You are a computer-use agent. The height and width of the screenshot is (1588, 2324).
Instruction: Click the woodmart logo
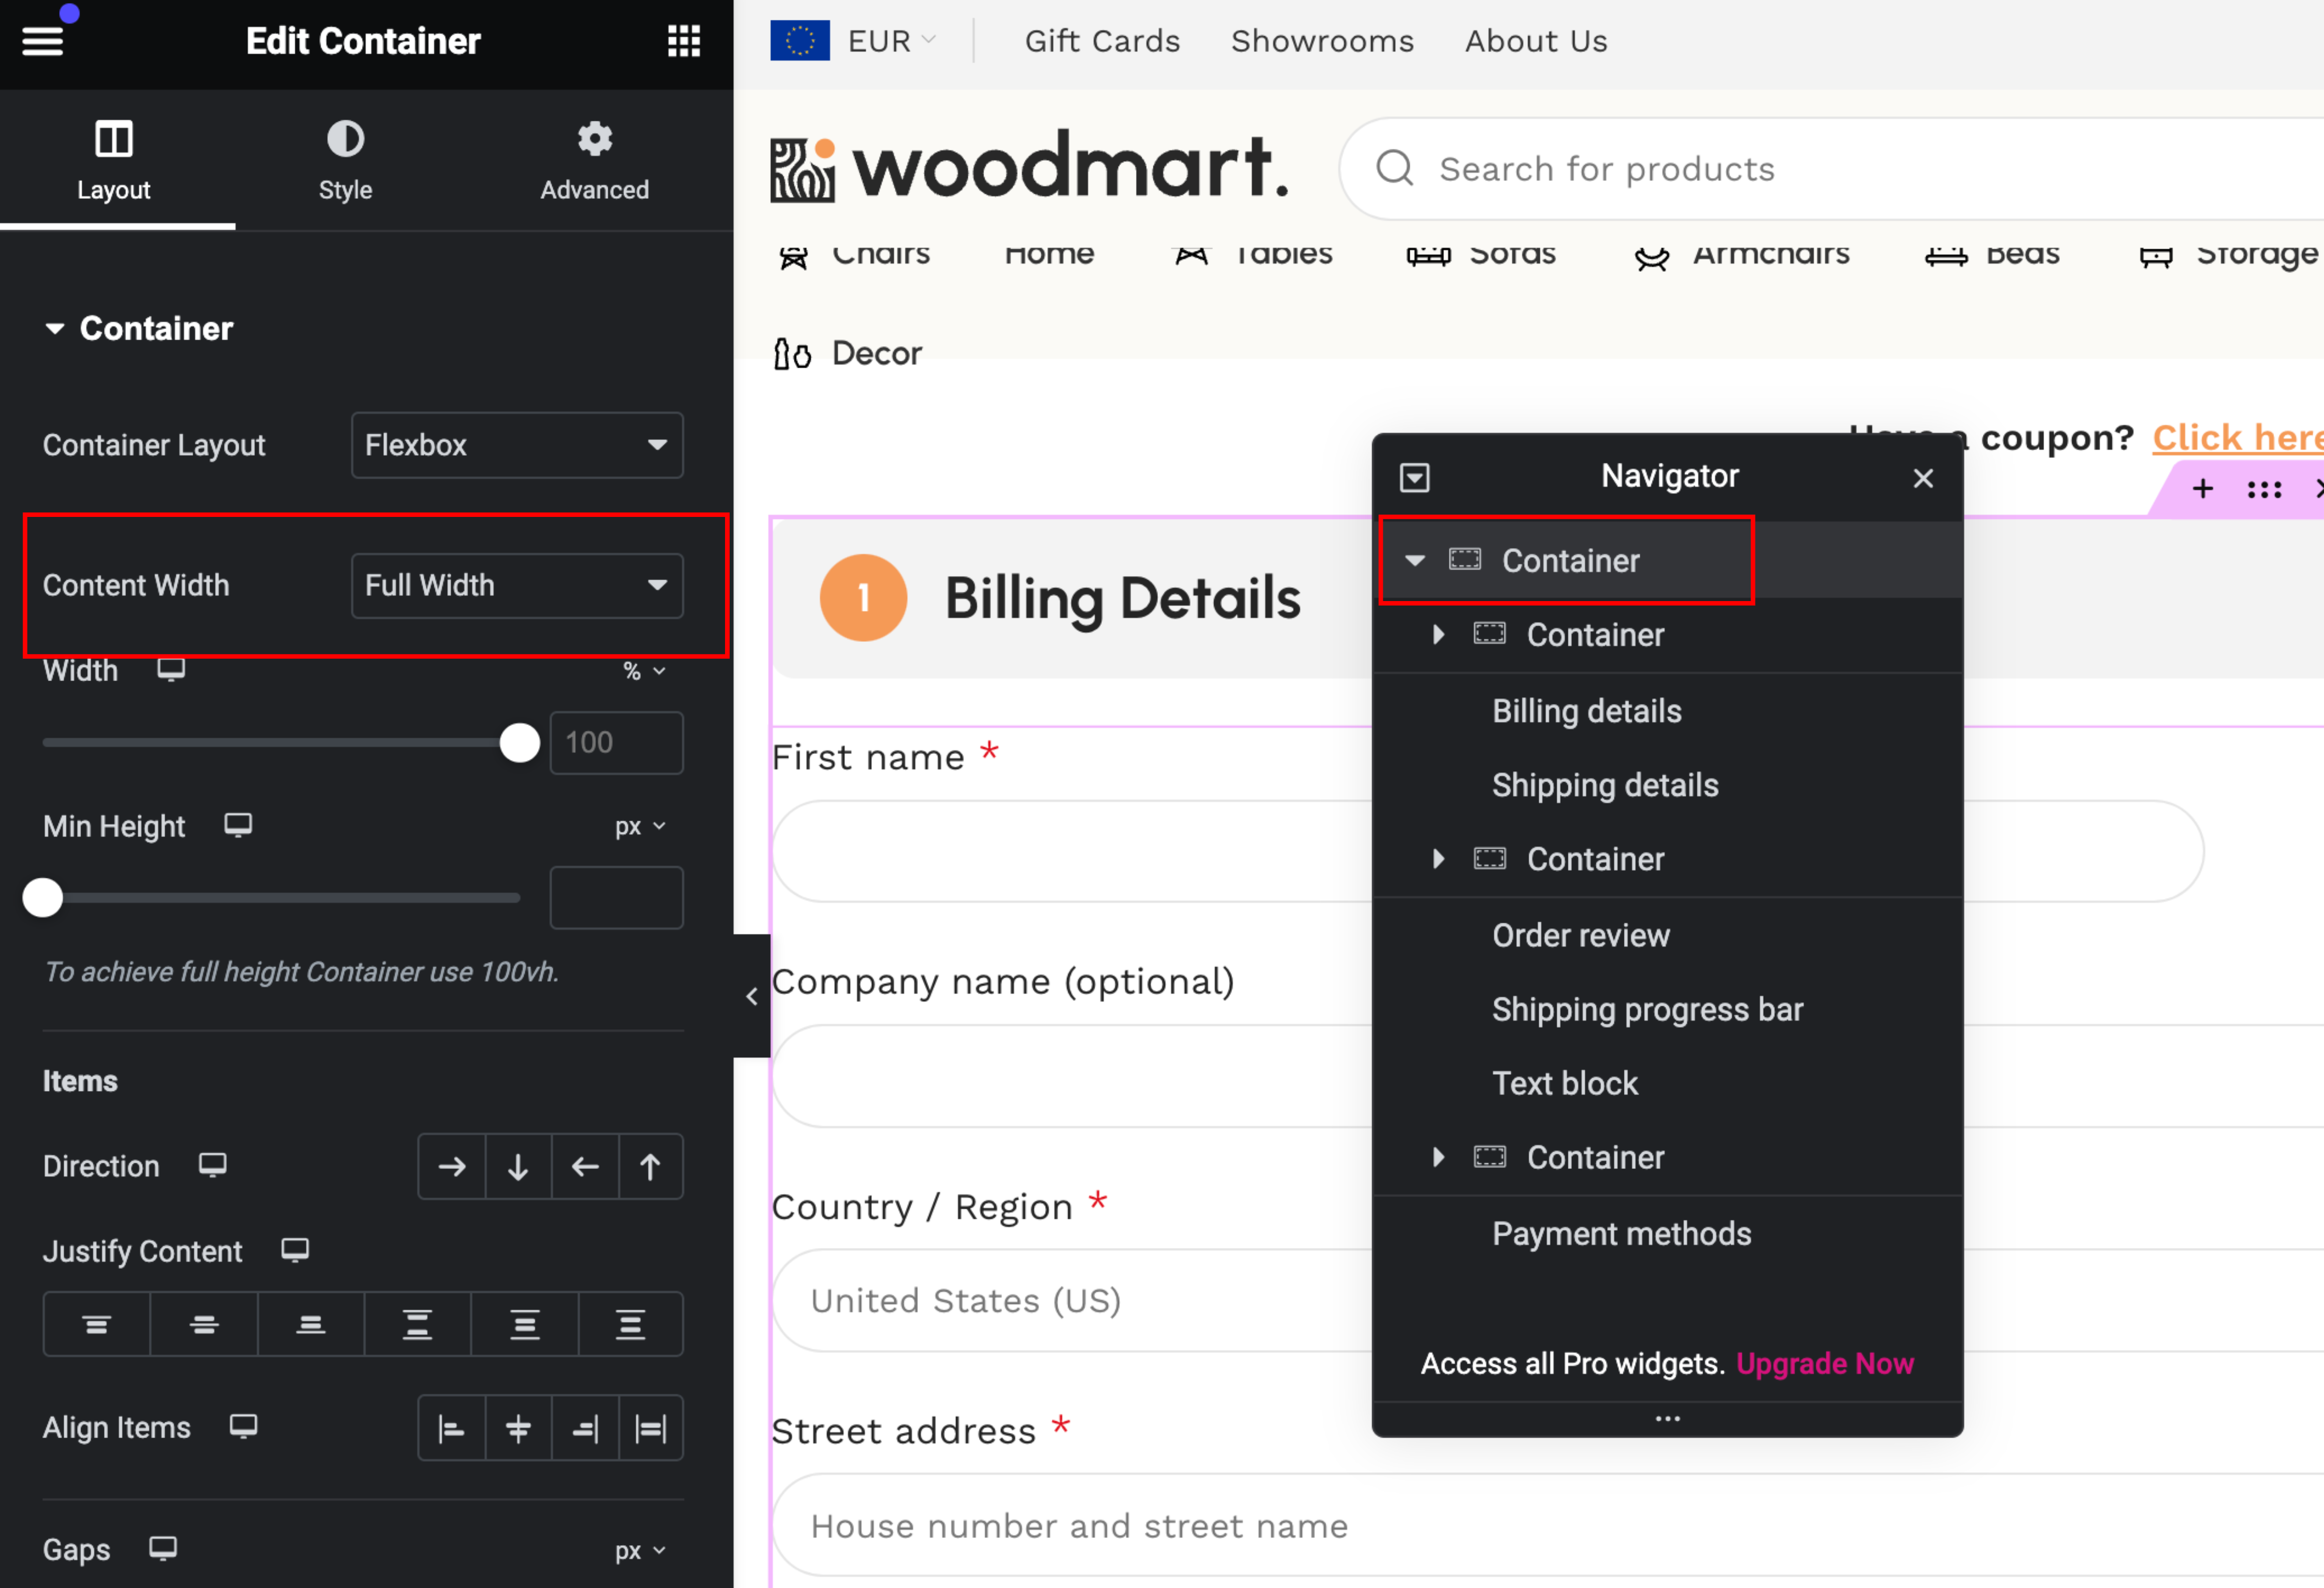pos(1029,166)
